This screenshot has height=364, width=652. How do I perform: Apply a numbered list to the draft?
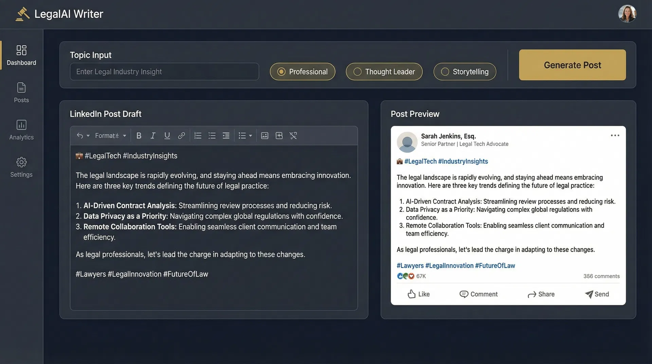(198, 135)
